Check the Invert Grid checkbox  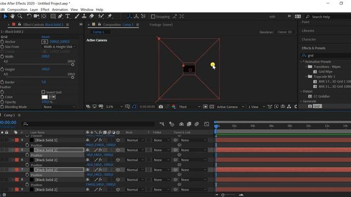(43, 92)
